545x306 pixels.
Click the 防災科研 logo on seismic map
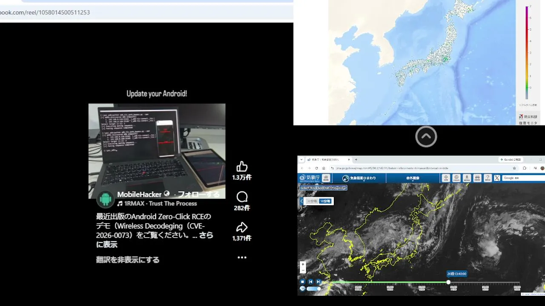pyautogui.click(x=528, y=116)
